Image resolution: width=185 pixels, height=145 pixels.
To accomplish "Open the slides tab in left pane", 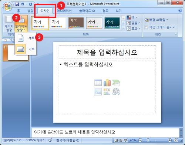I will 6,40.
